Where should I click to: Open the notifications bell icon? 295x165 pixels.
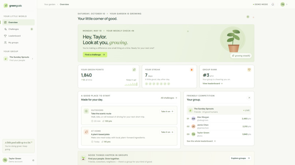click(273, 4)
